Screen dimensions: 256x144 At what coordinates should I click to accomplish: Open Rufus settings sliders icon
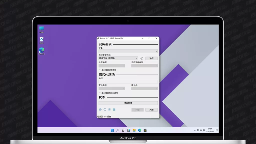pyautogui.click(x=109, y=110)
